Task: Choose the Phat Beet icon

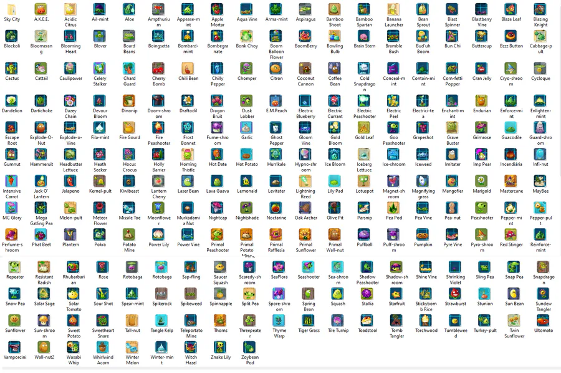Action: tap(41, 235)
